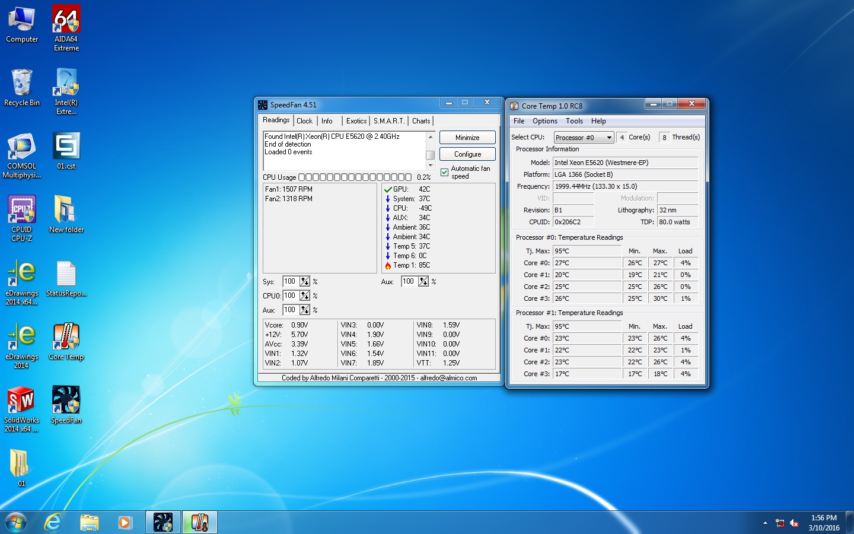Click the CPU Usage bar indicator
This screenshot has height=534, width=854.
pyautogui.click(x=355, y=177)
